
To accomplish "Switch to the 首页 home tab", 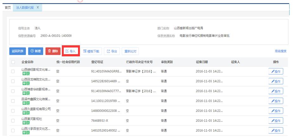I will [x=7, y=7].
